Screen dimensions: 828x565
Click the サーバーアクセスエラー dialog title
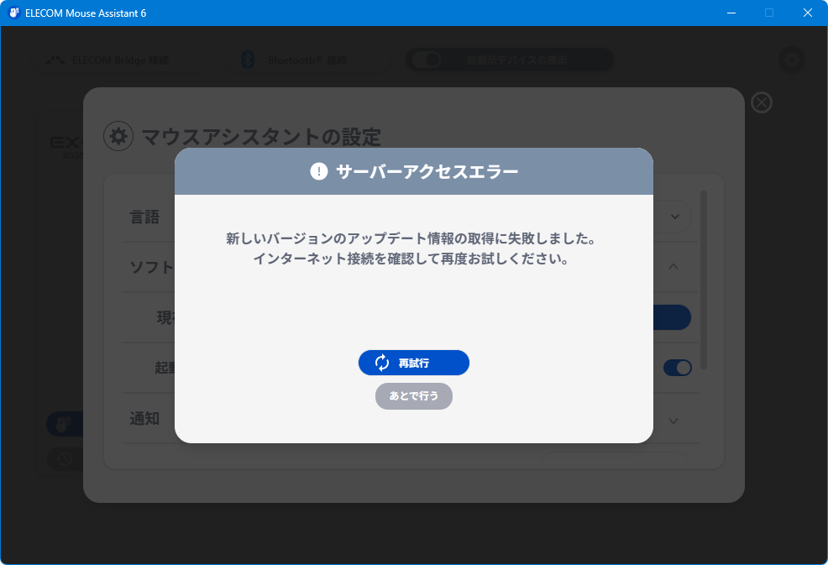coord(427,171)
